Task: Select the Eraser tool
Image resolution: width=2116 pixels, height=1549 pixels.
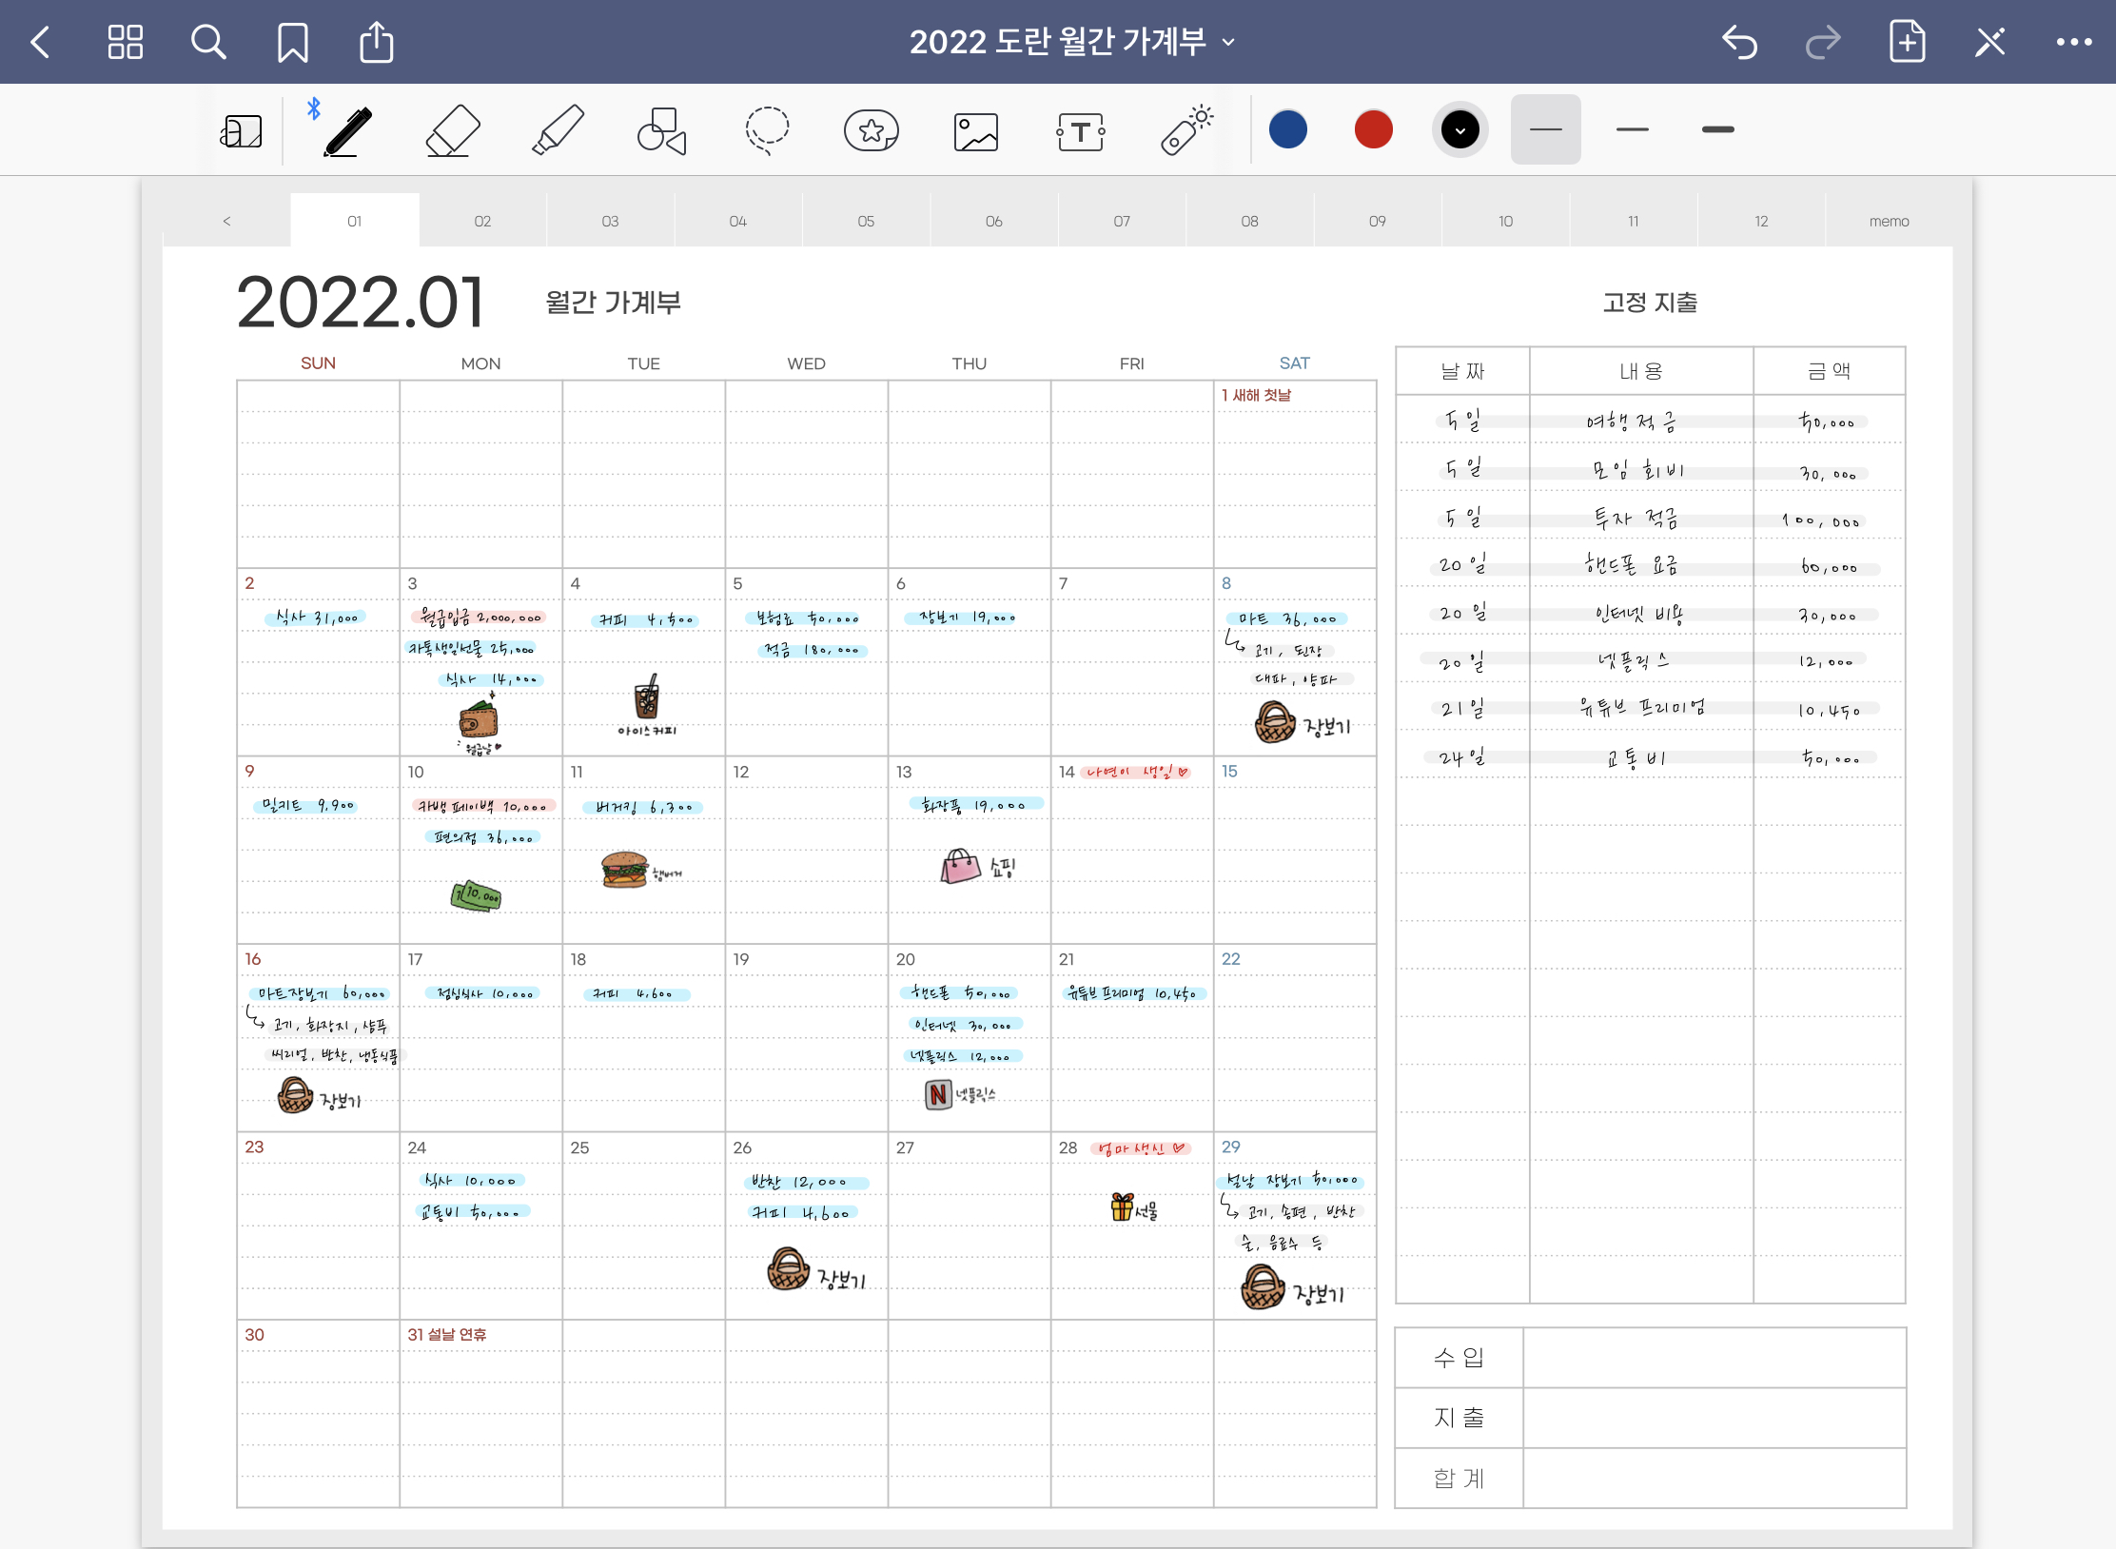Action: point(452,130)
